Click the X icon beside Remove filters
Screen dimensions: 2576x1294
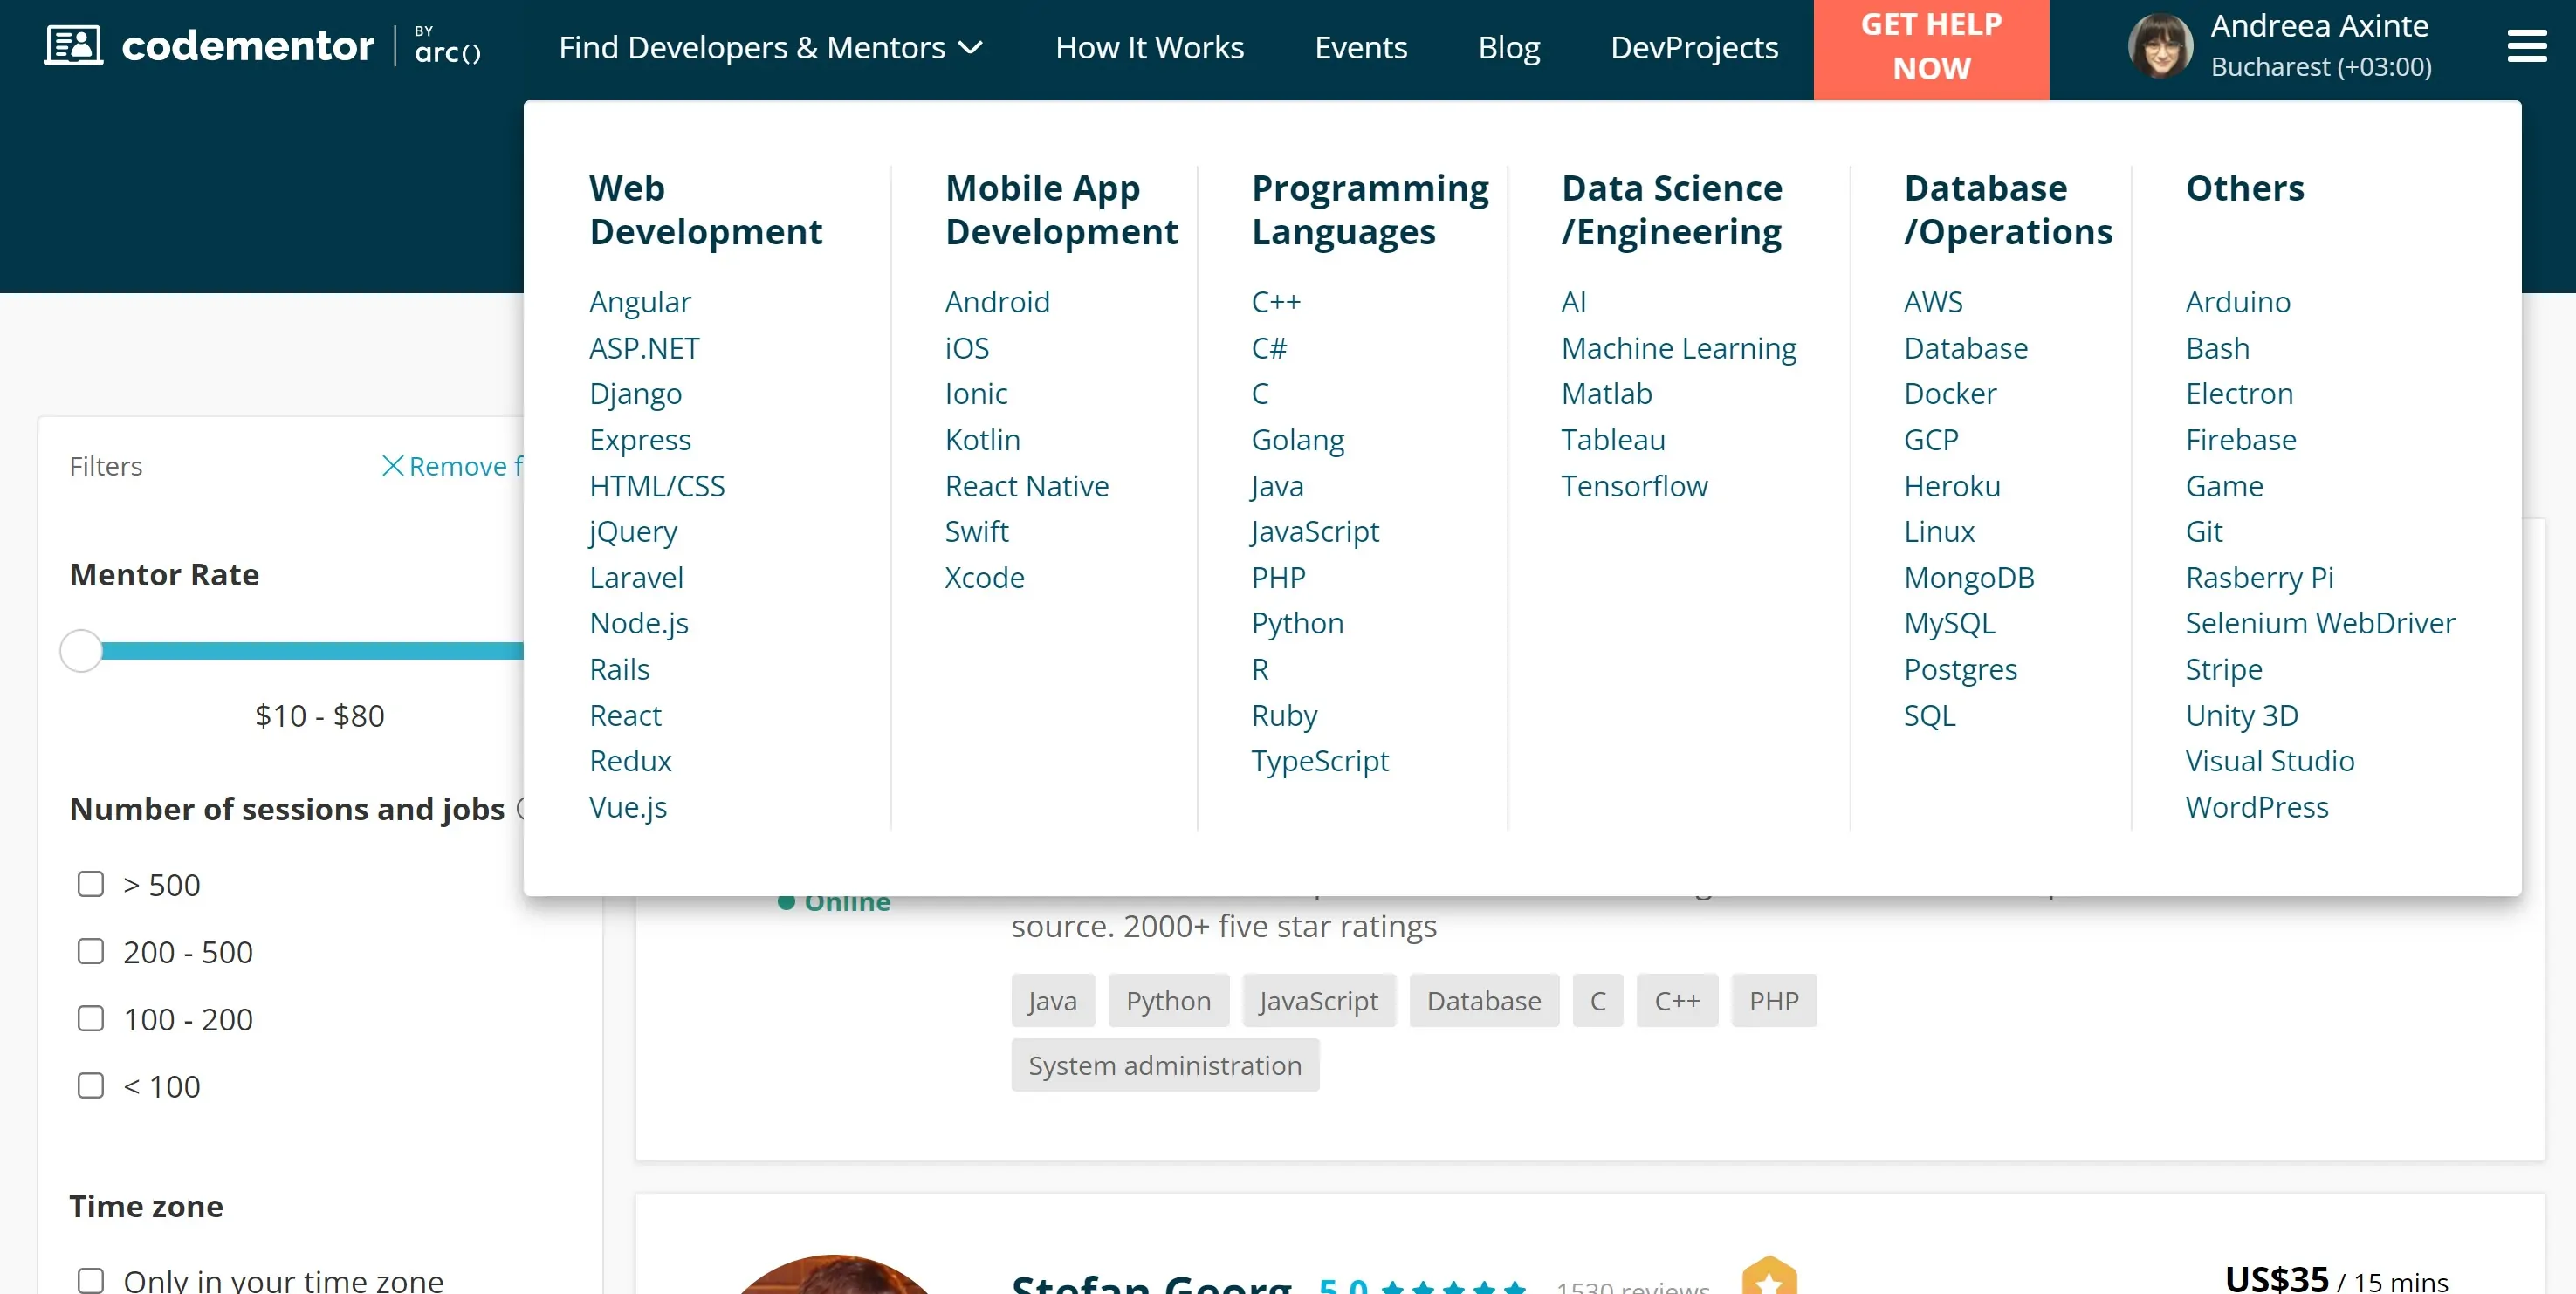point(392,466)
